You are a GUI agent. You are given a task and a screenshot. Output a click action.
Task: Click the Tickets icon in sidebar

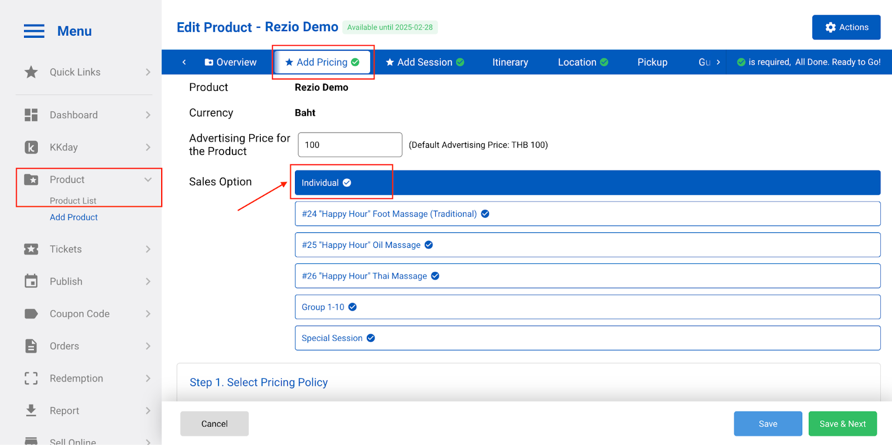pos(31,249)
